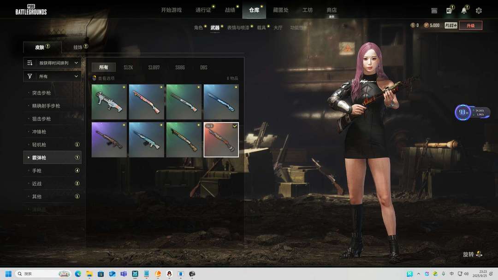This screenshot has width=498, height=280.
Task: Filter skins by S12K
Action: coord(128,67)
